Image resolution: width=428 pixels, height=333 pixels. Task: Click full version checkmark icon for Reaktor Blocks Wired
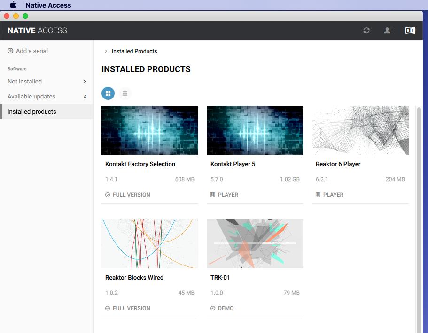click(x=108, y=308)
